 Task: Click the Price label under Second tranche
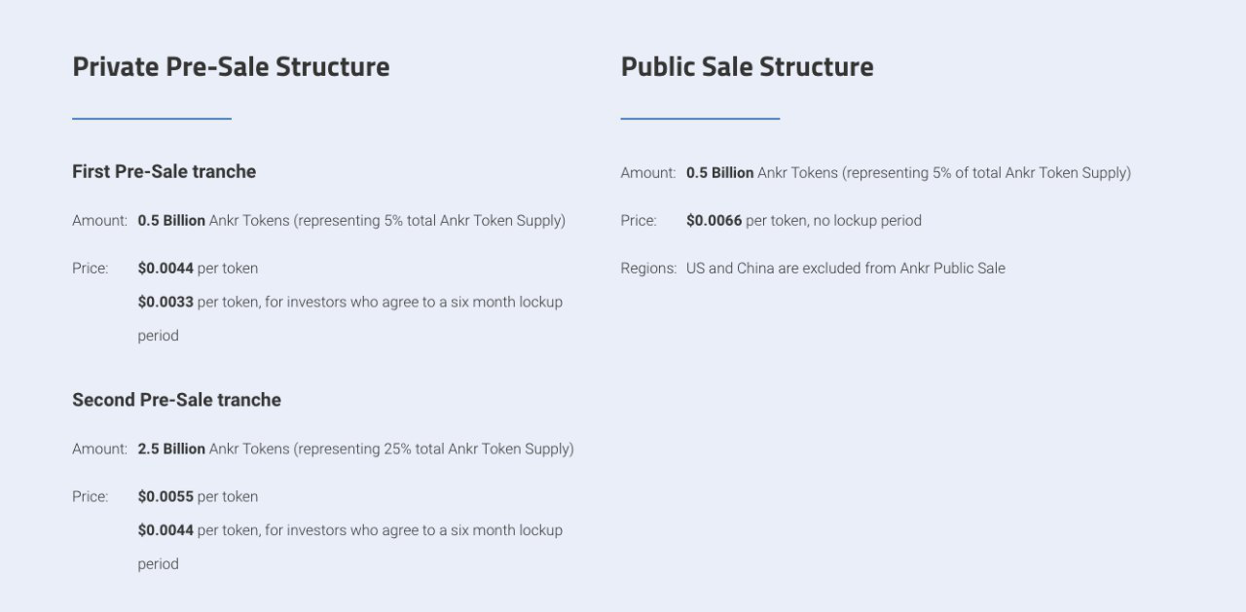[x=90, y=497]
